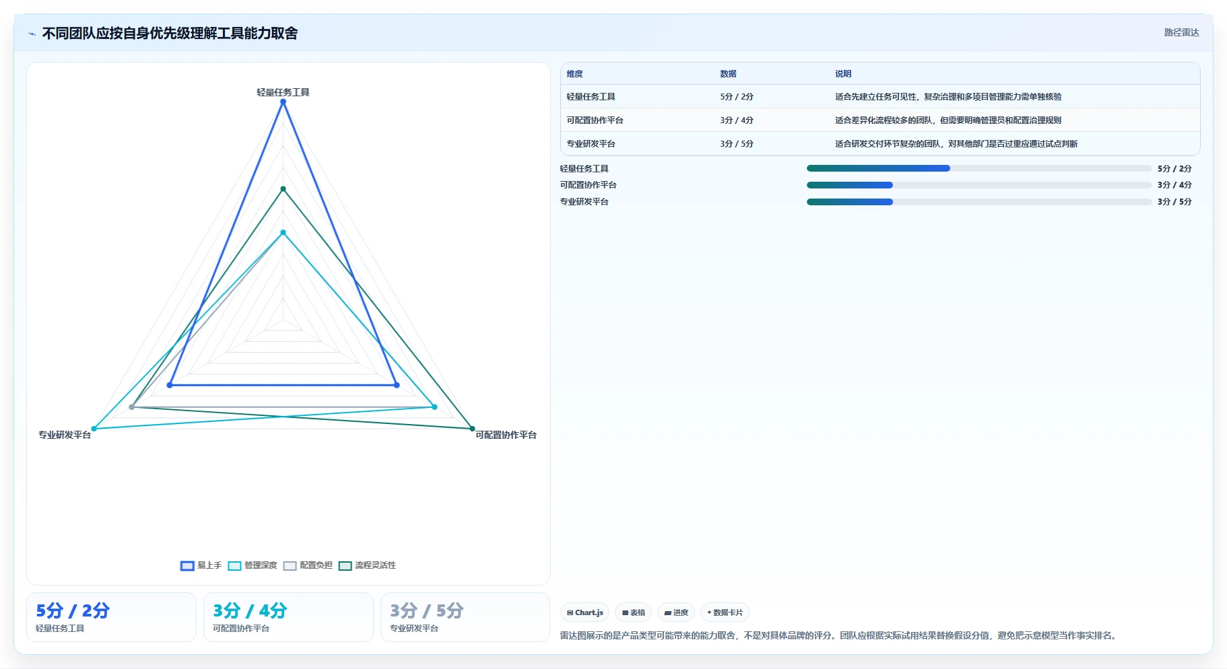Click the footnote text starting 雷达图展示的是
The image size is (1227, 669).
[839, 635]
